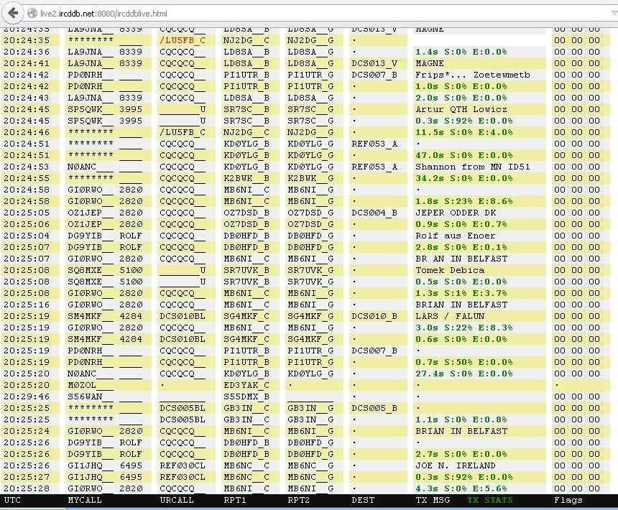Click the URCALL column header

tap(177, 500)
